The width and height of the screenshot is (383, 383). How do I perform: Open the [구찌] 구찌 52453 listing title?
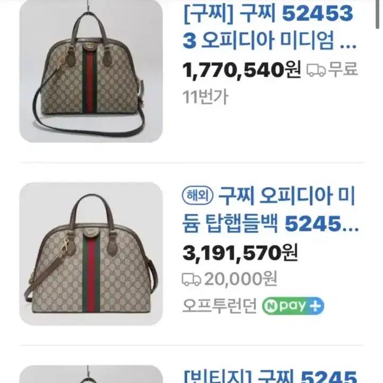coord(269,27)
